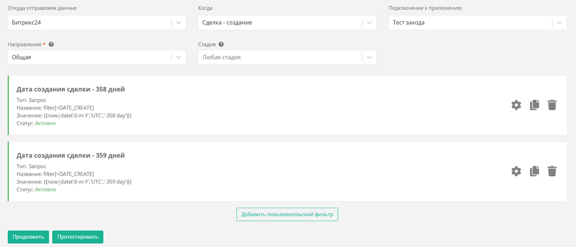Click the value containing '-358 day'
Viewport: 576px width, 247px height.
tap(87, 116)
